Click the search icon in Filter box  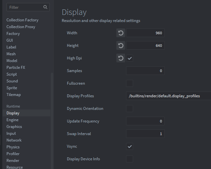tap(45, 7)
